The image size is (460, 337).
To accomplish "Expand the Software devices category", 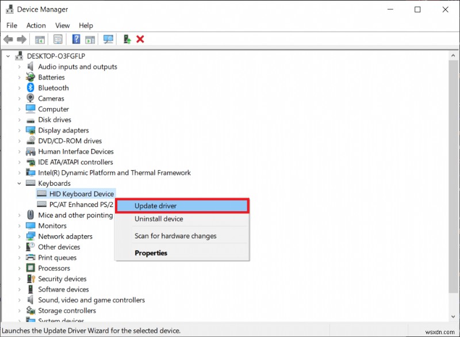I will (20, 289).
